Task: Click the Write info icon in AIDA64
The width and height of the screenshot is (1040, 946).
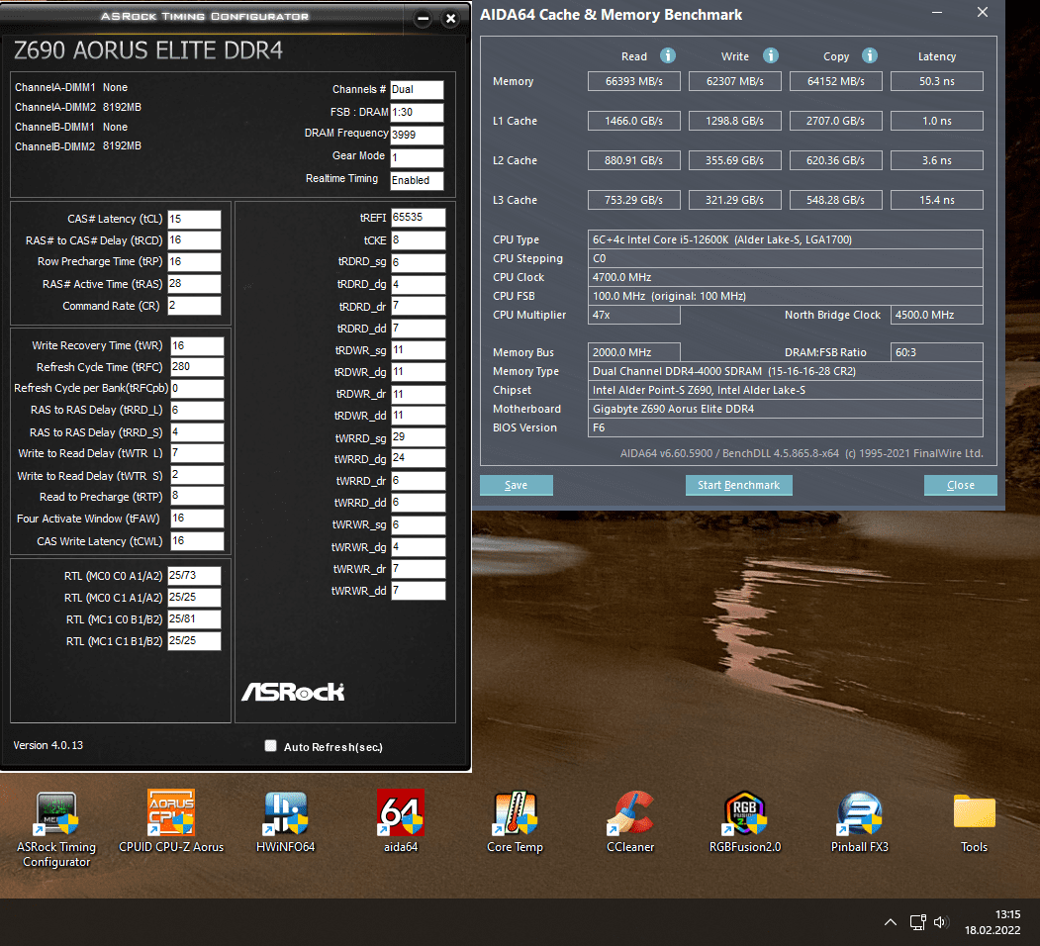Action: tap(770, 55)
